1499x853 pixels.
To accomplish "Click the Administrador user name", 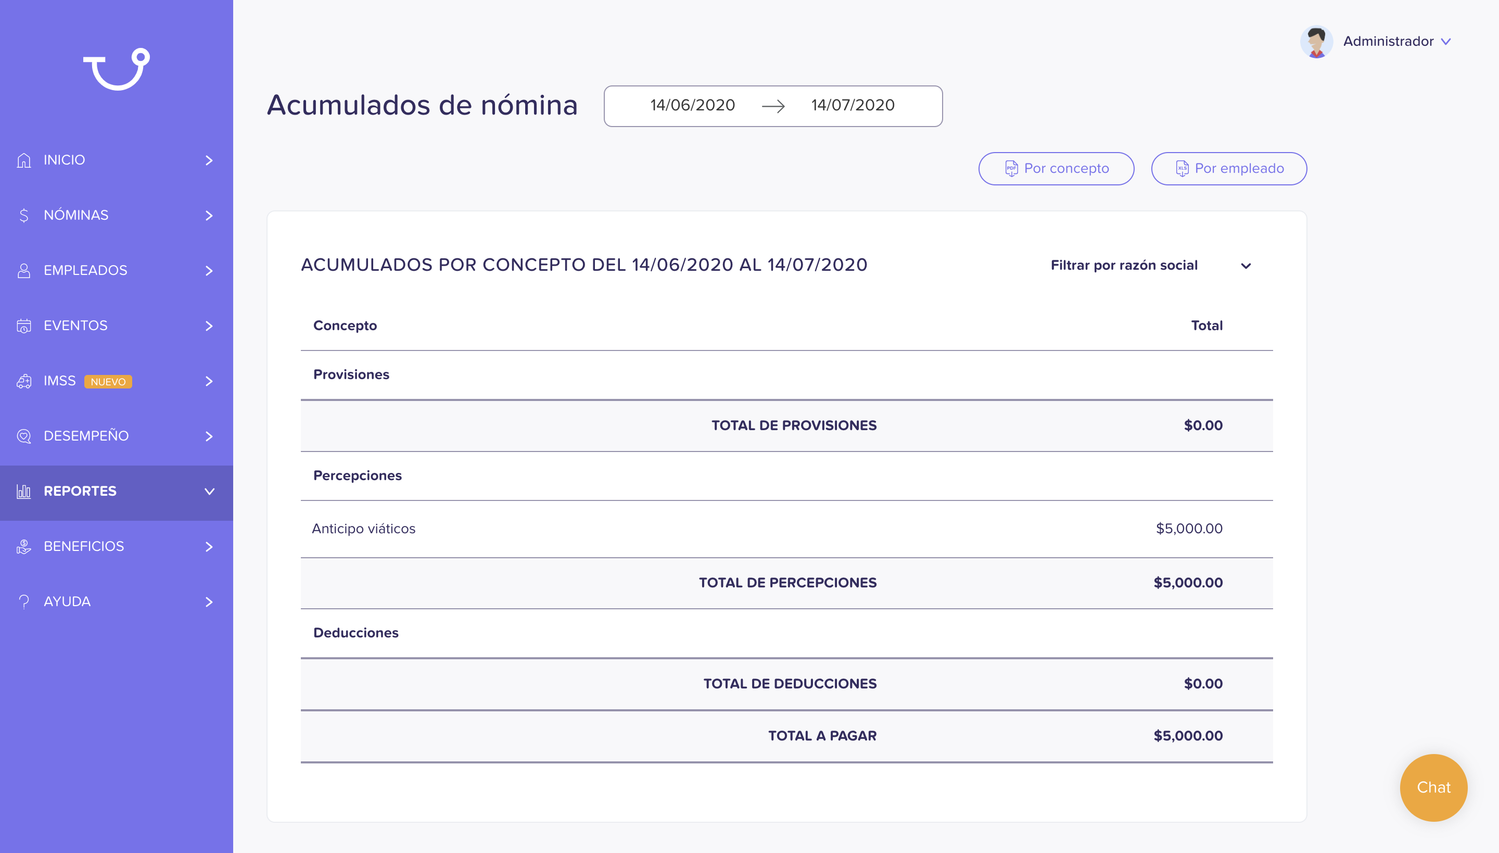I will pyautogui.click(x=1388, y=42).
